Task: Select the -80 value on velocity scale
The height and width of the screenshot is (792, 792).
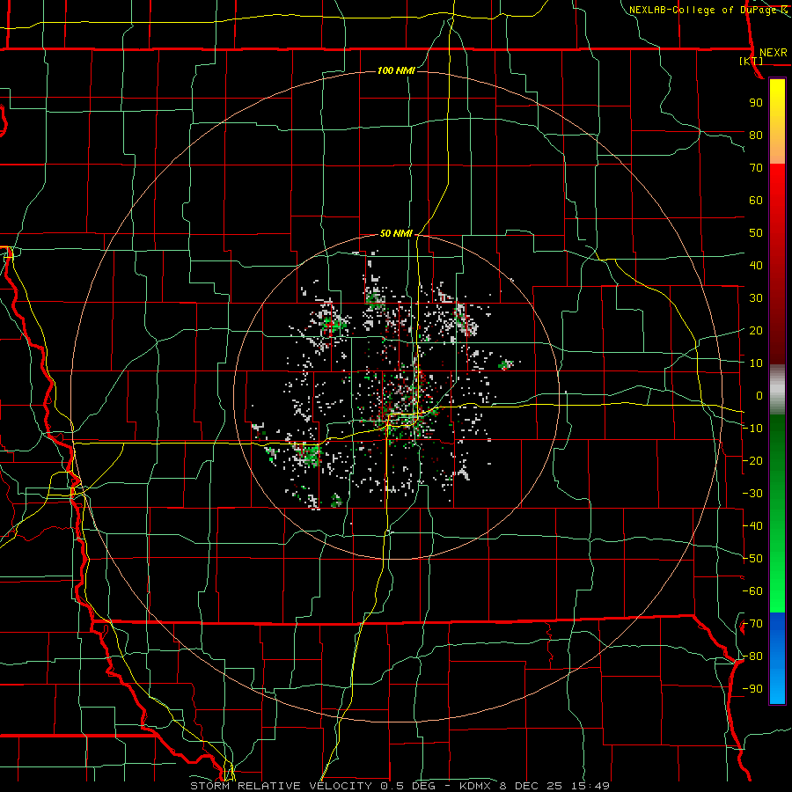Action: (x=752, y=656)
